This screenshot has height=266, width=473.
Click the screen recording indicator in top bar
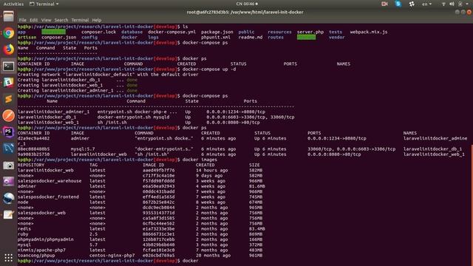coord(384,4)
